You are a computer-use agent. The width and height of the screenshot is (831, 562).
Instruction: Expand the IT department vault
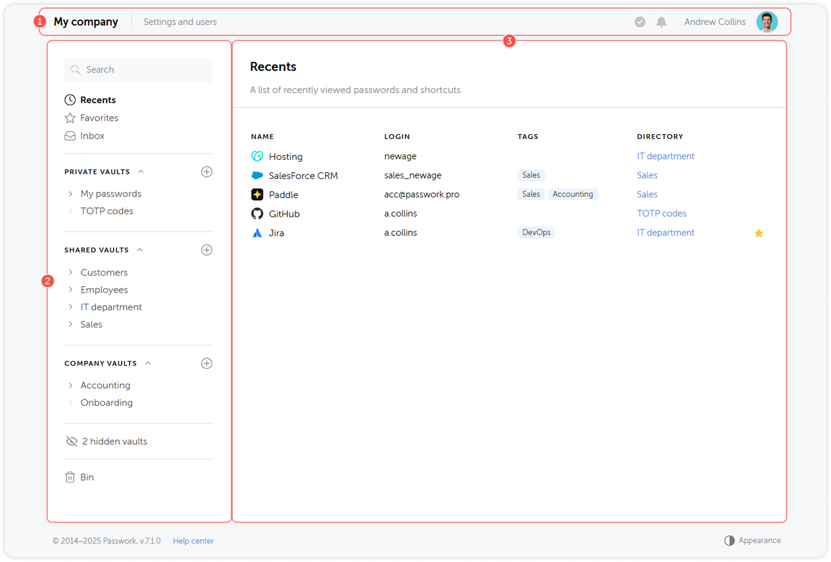[x=71, y=307]
